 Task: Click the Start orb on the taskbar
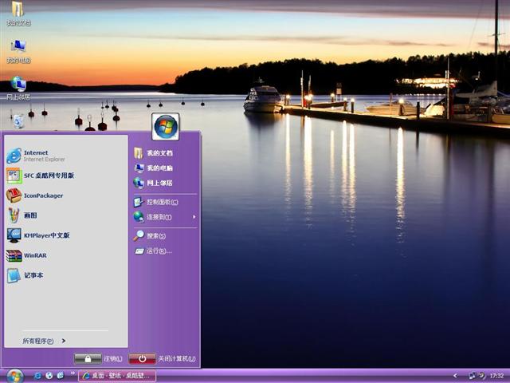[15, 375]
